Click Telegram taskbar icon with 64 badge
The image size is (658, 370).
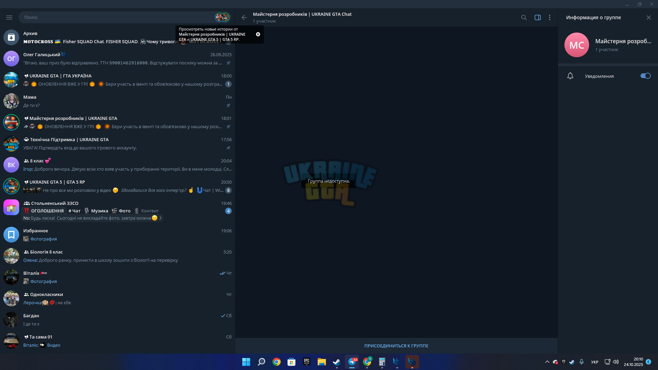(x=352, y=362)
